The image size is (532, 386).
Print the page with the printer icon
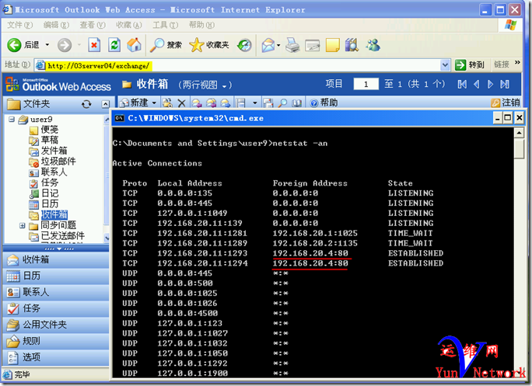coord(292,45)
